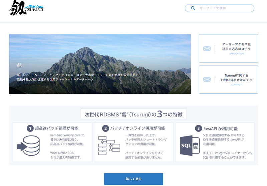The width and height of the screenshot is (267, 186).
Task: Open the Tsurugiに関するお問い合わせ link
Action: (228, 80)
